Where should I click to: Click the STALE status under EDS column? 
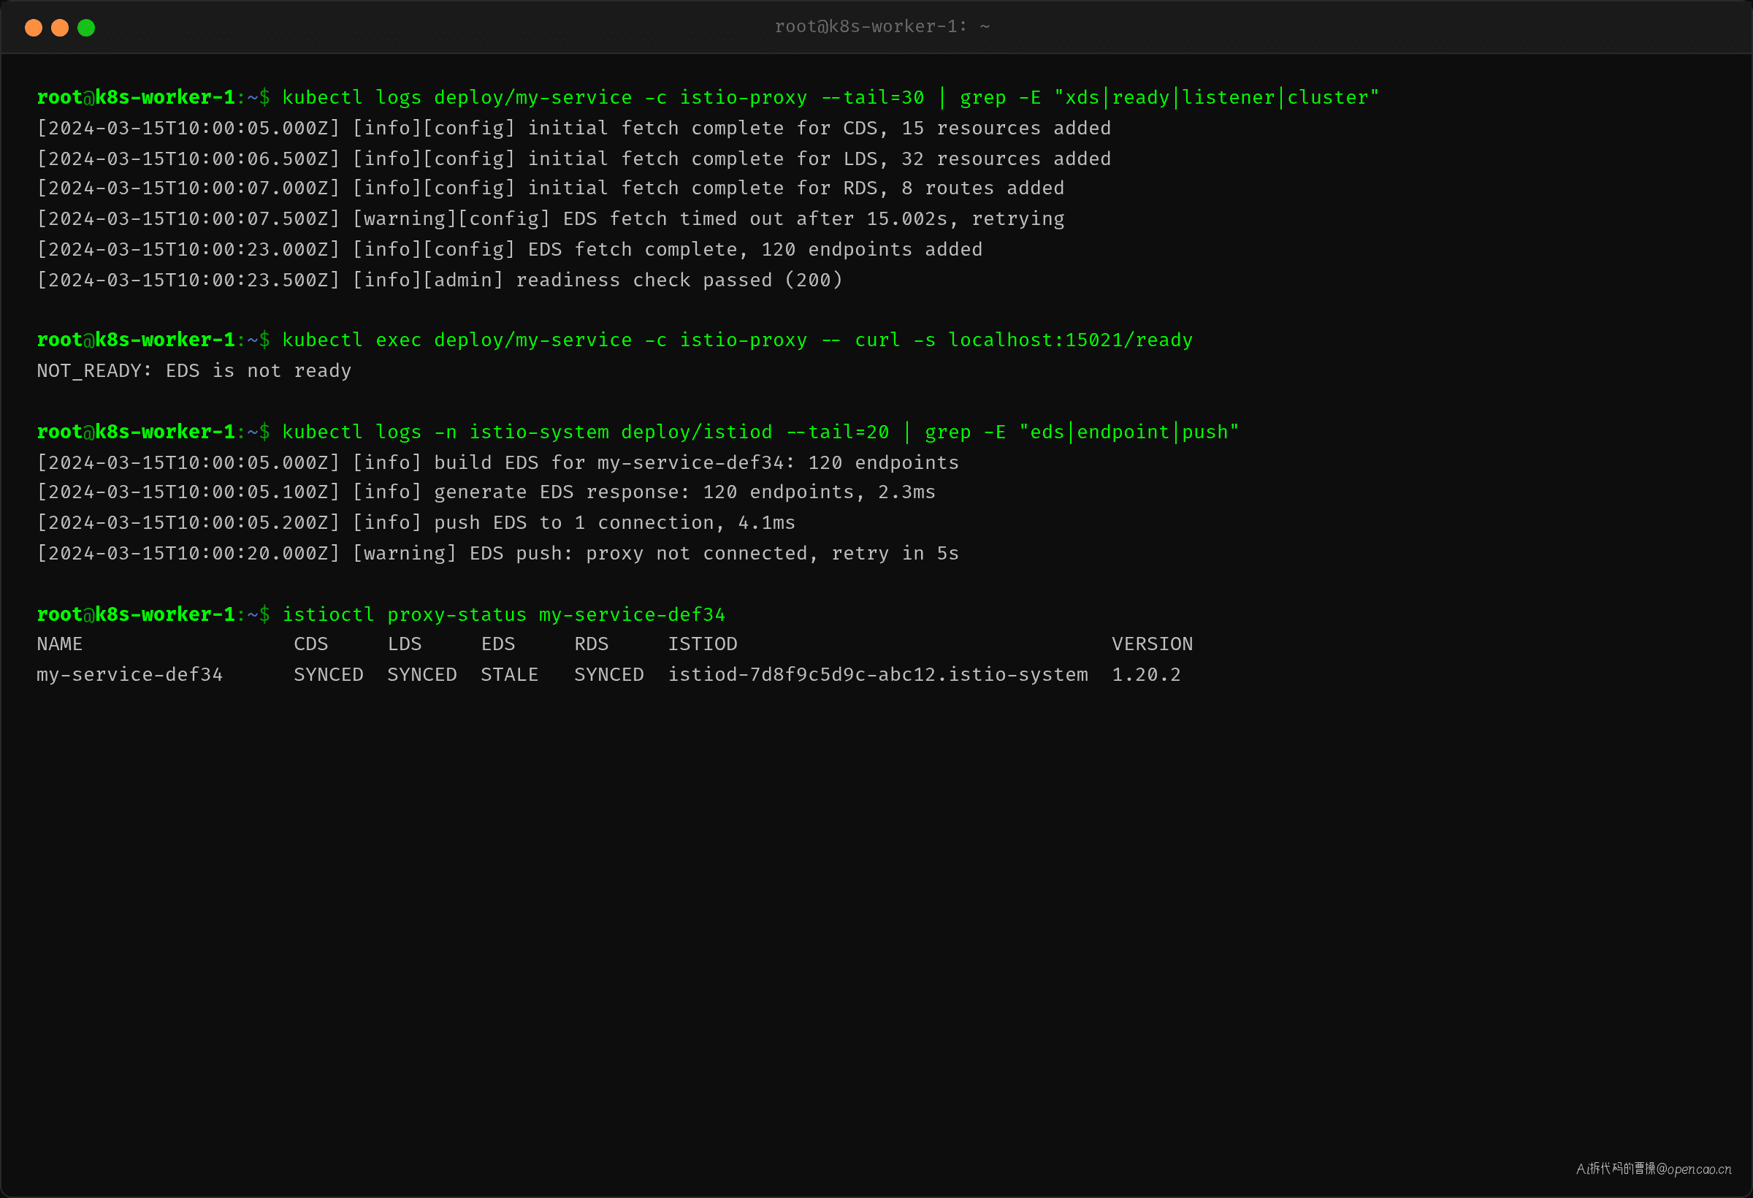[x=510, y=674]
